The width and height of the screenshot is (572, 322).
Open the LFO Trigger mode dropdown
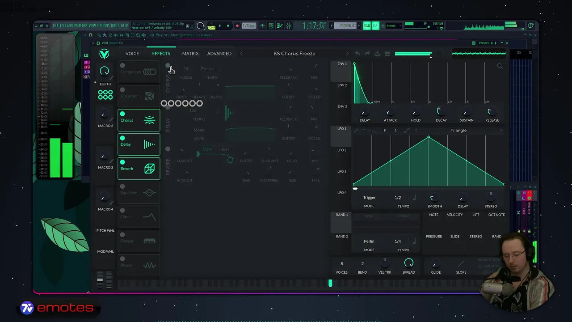point(369,197)
